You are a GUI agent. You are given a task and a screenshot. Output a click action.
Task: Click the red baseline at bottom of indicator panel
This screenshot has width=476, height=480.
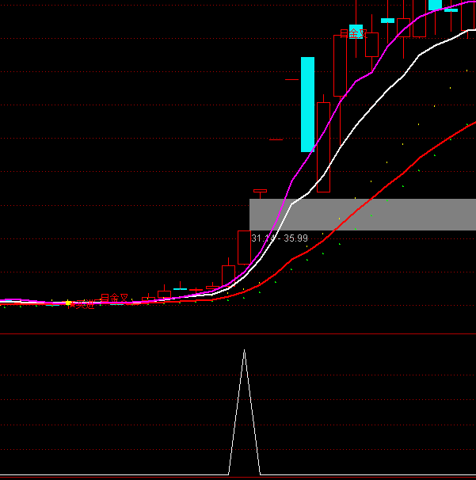click(x=238, y=478)
